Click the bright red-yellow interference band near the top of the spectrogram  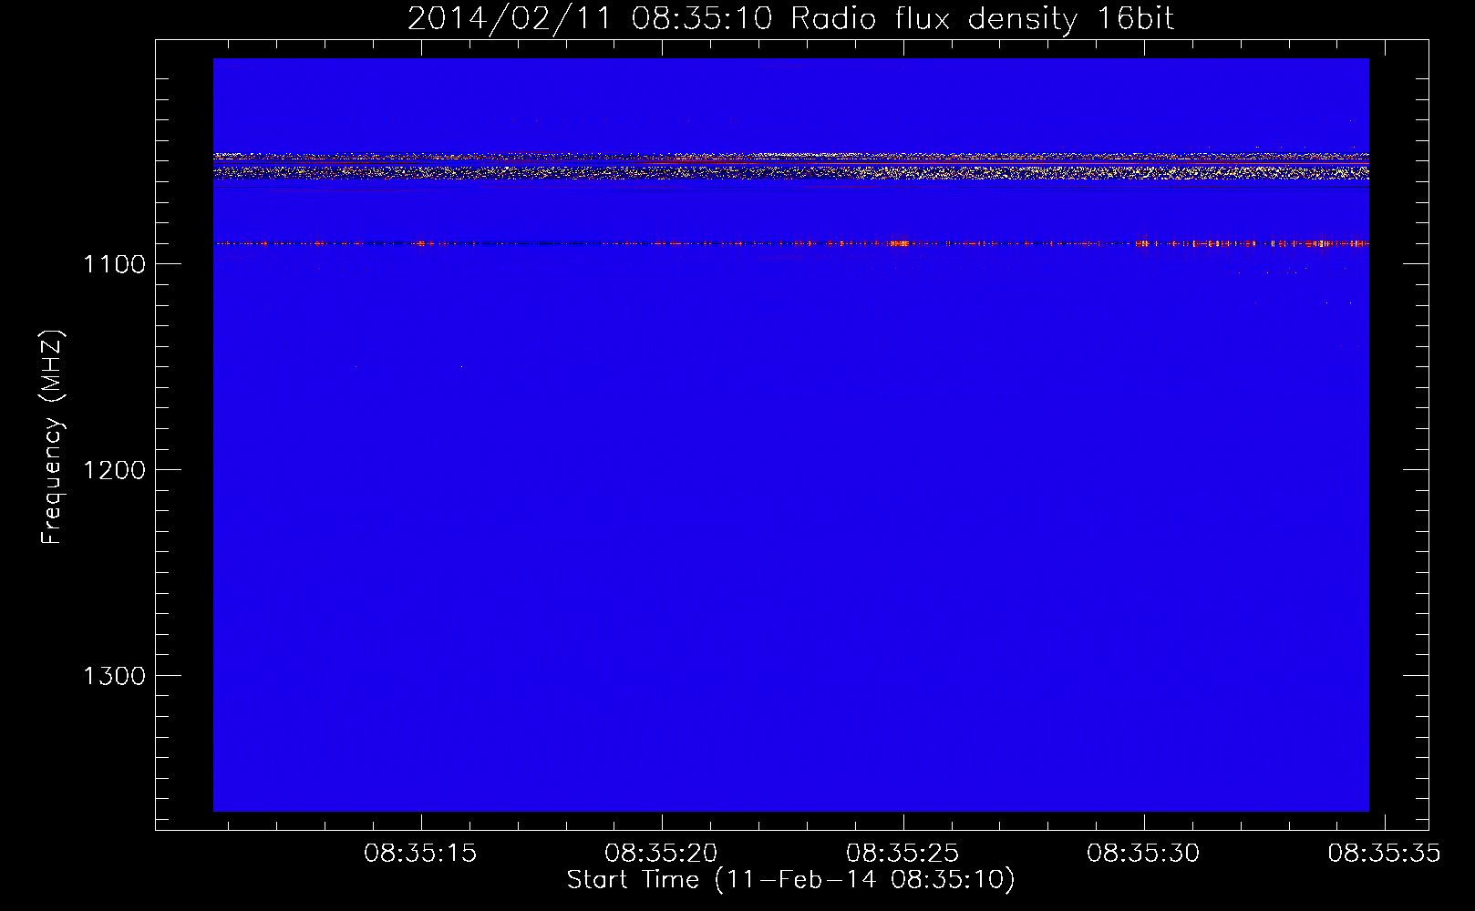coord(790,166)
